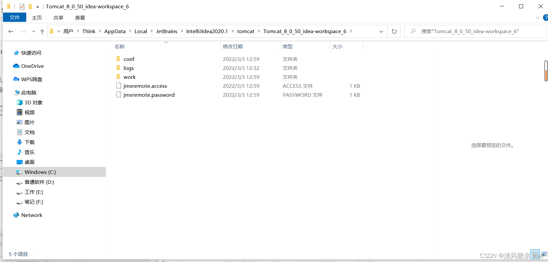Select the logs folder icon
548x262 pixels.
pos(118,68)
